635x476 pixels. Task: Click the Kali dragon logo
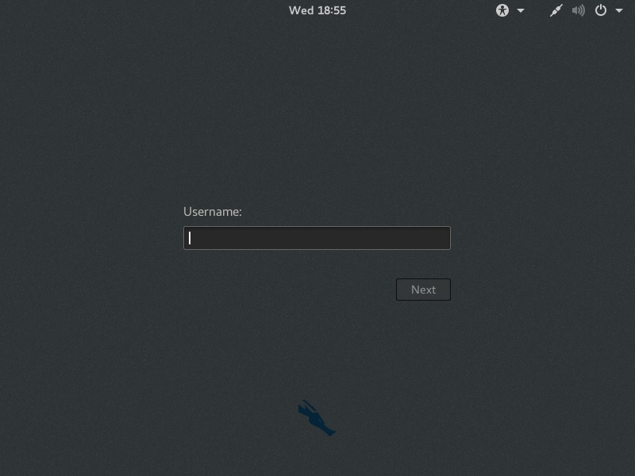(316, 418)
